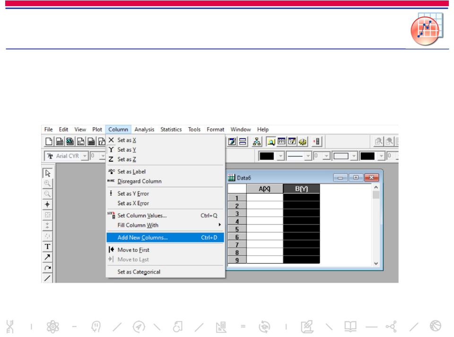Click the black line color swatch
Screen dimensions: 454x337
(267, 156)
